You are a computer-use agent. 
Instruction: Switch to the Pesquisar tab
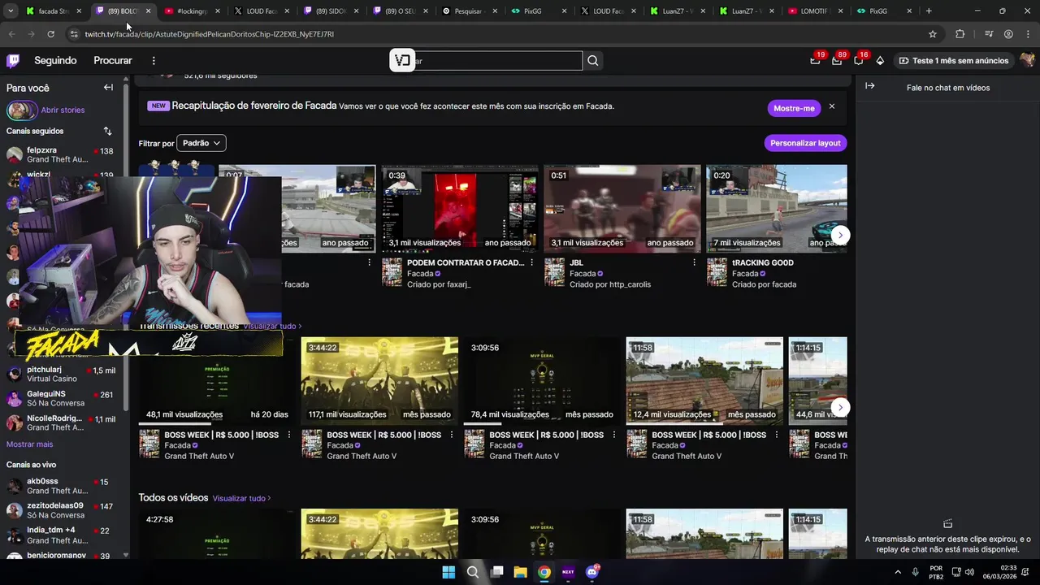point(469,11)
